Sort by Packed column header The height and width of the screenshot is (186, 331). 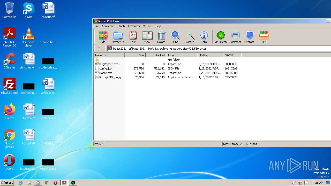point(156,55)
